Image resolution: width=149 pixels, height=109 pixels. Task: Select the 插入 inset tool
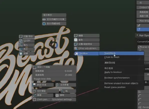pos(27,45)
